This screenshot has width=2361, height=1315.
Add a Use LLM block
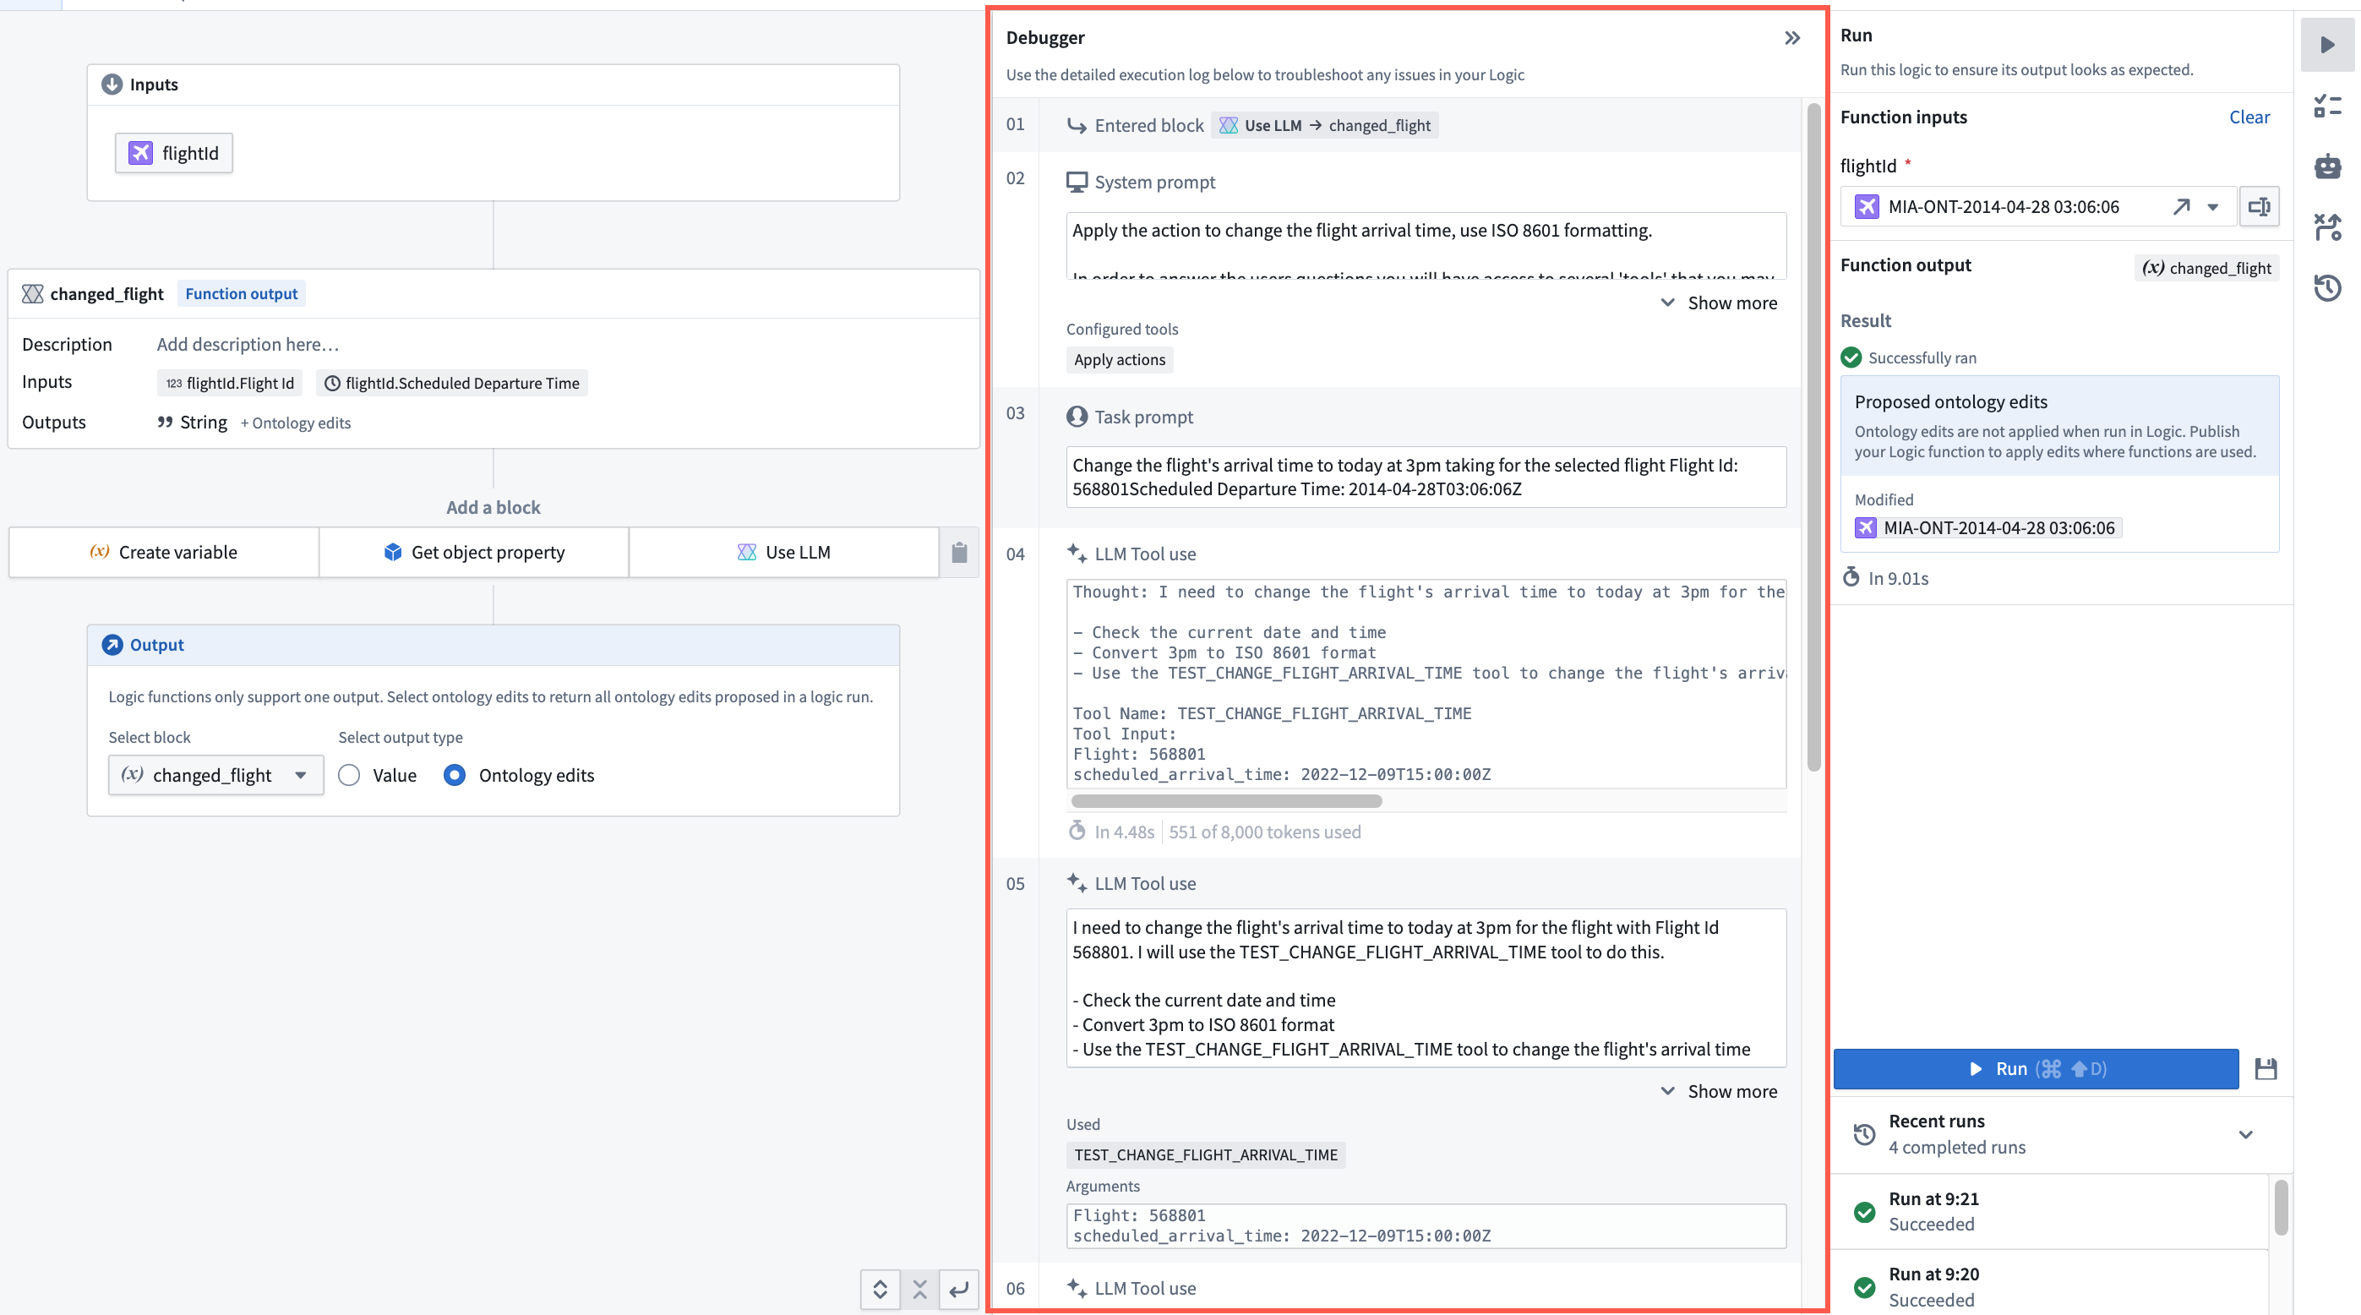[x=783, y=552]
